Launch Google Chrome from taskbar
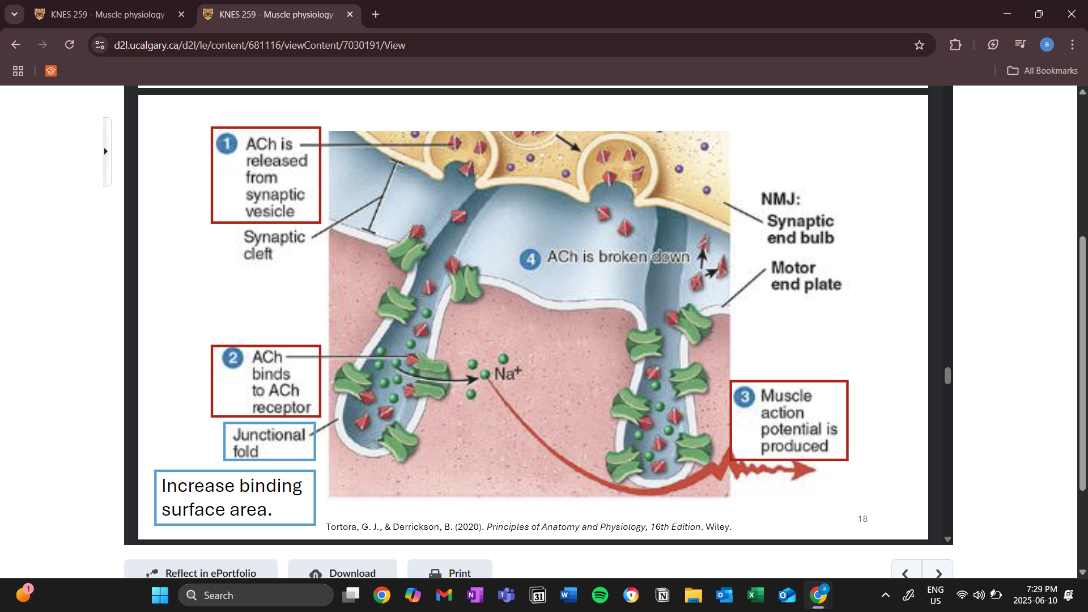The image size is (1088, 612). (x=382, y=595)
